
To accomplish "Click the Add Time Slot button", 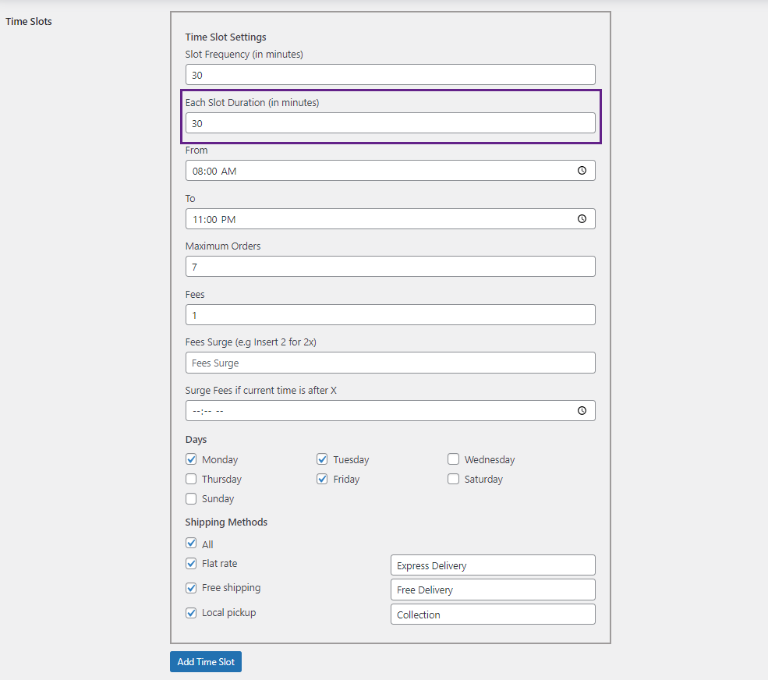I will coord(206,662).
